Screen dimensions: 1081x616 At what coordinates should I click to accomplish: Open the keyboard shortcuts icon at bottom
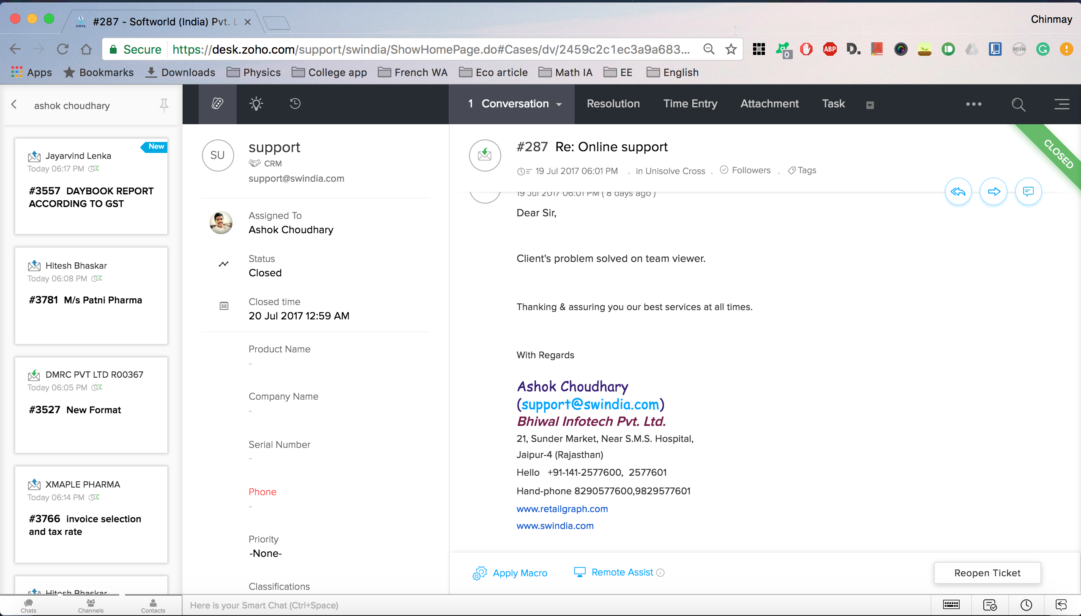click(x=951, y=605)
